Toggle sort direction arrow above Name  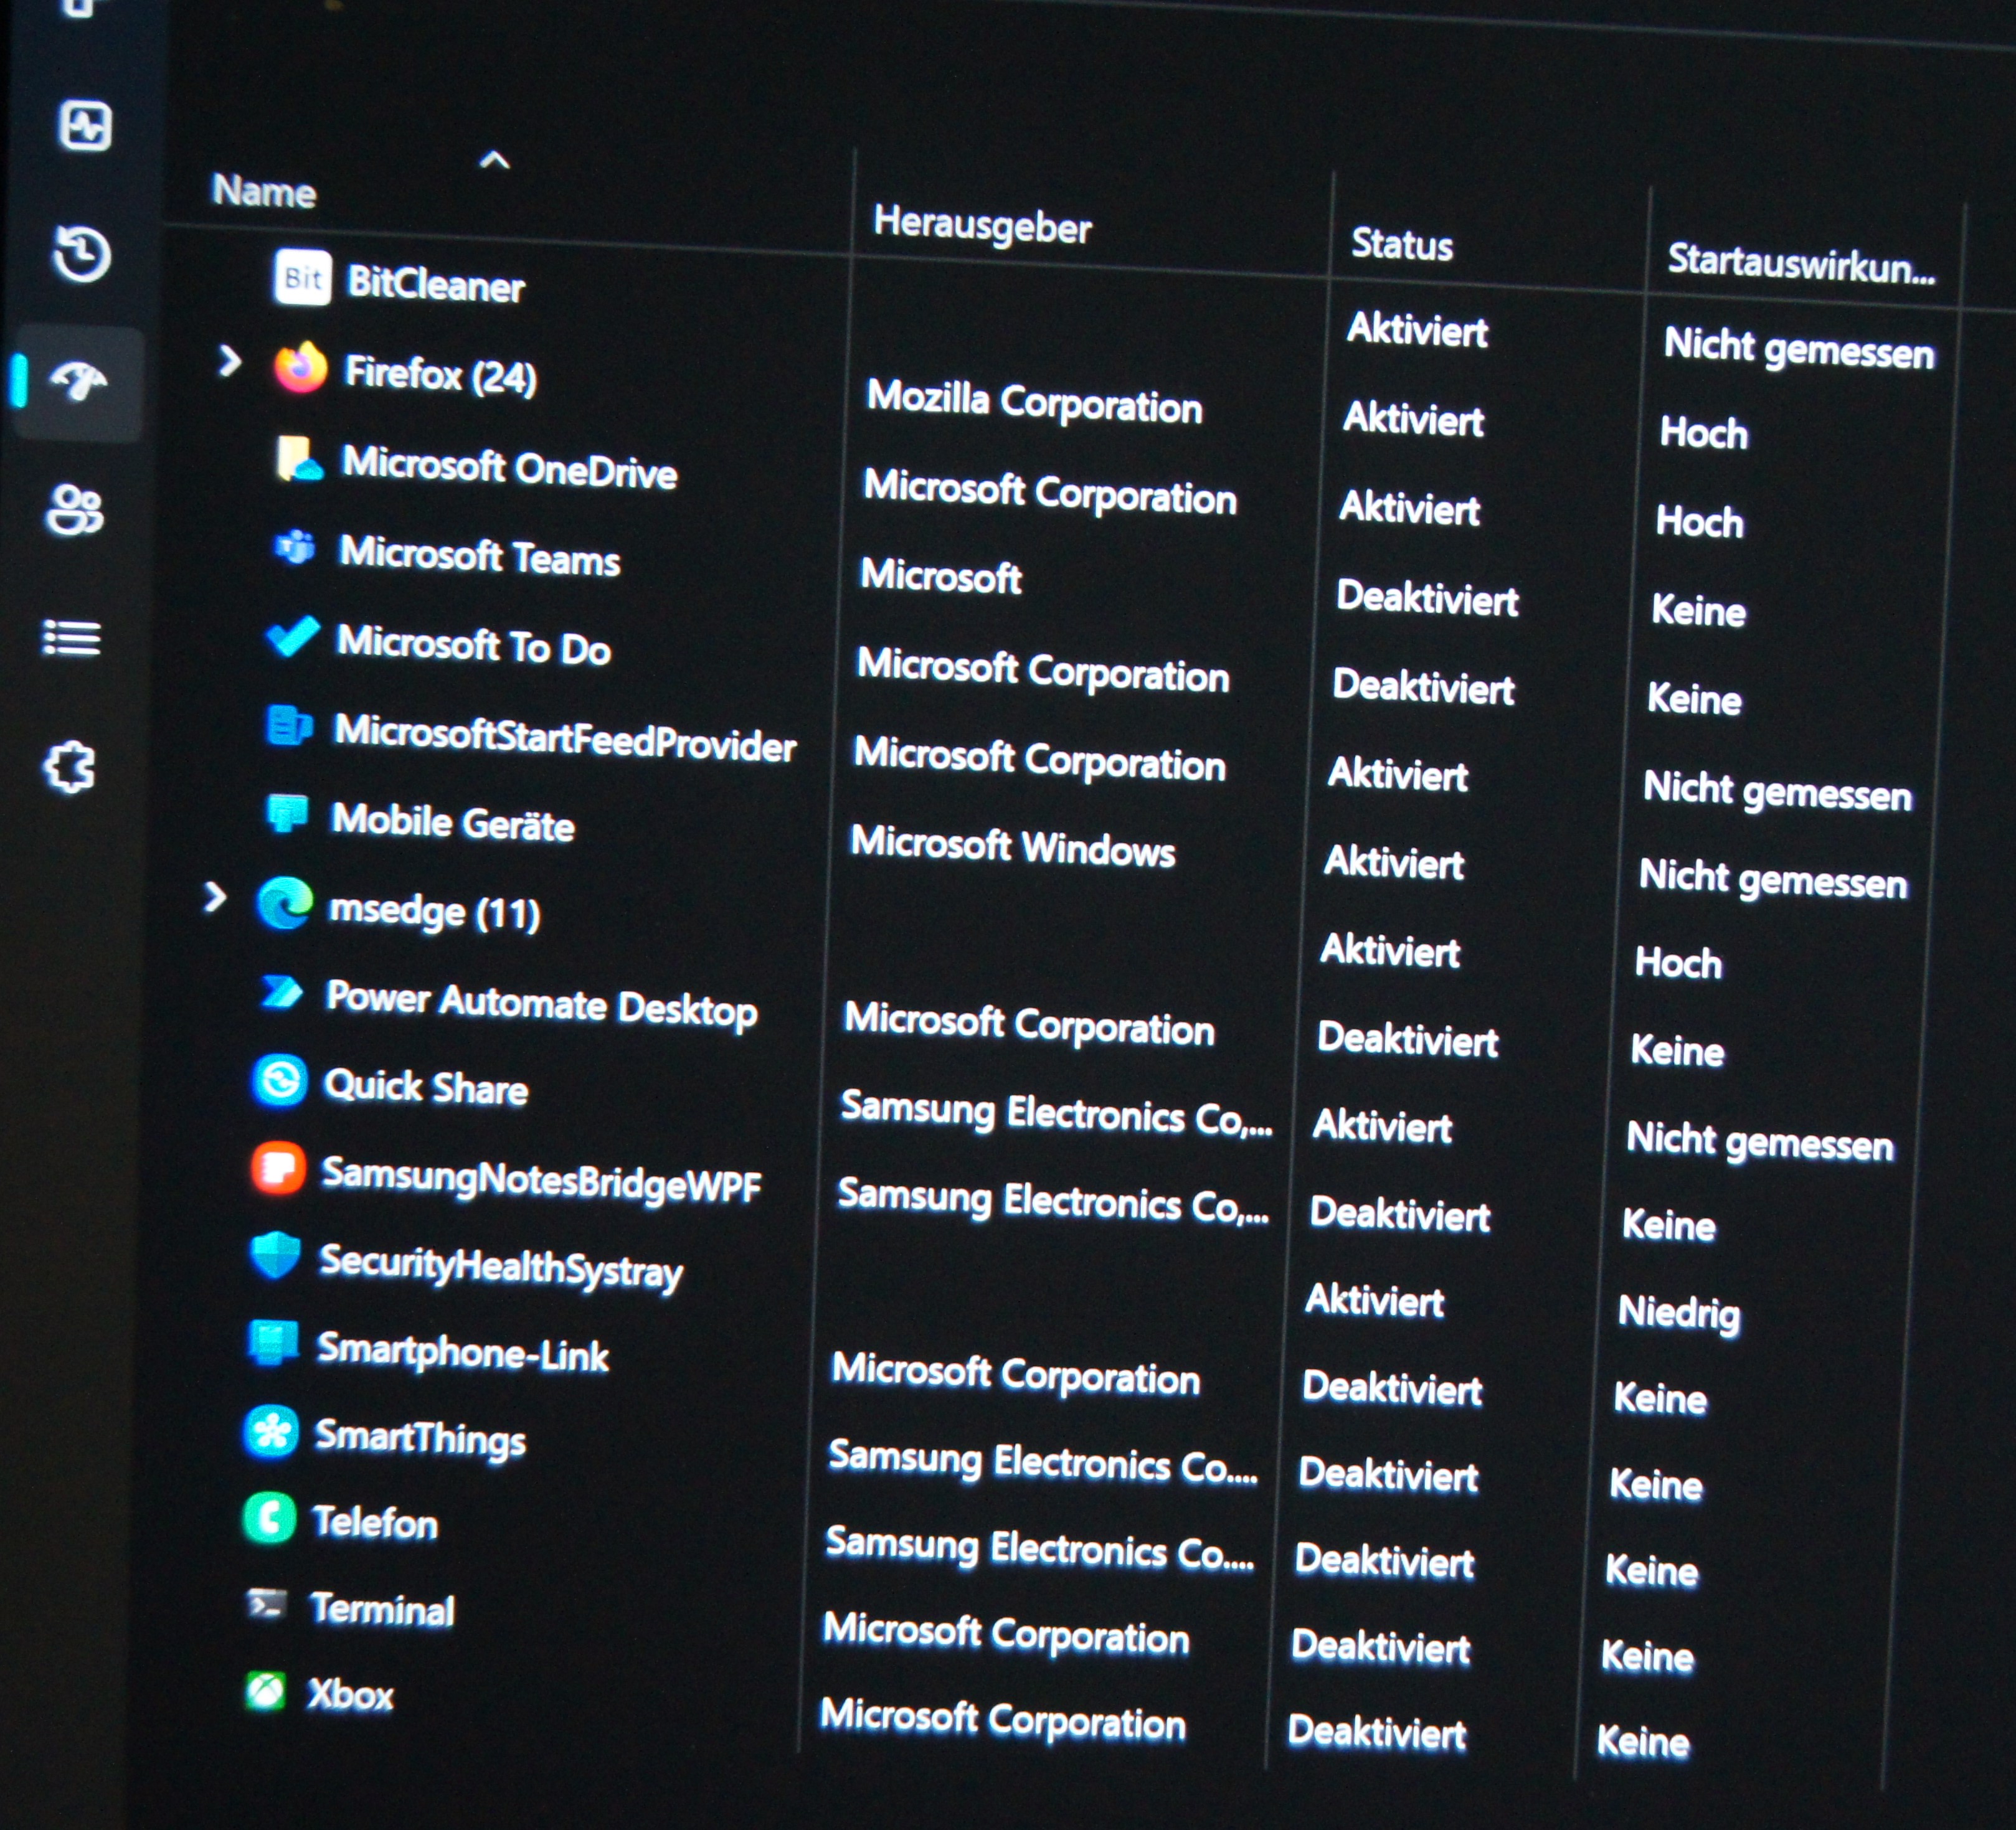click(494, 160)
